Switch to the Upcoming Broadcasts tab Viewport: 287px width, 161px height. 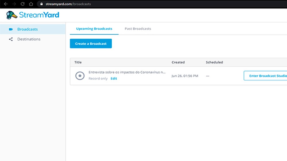(x=94, y=29)
